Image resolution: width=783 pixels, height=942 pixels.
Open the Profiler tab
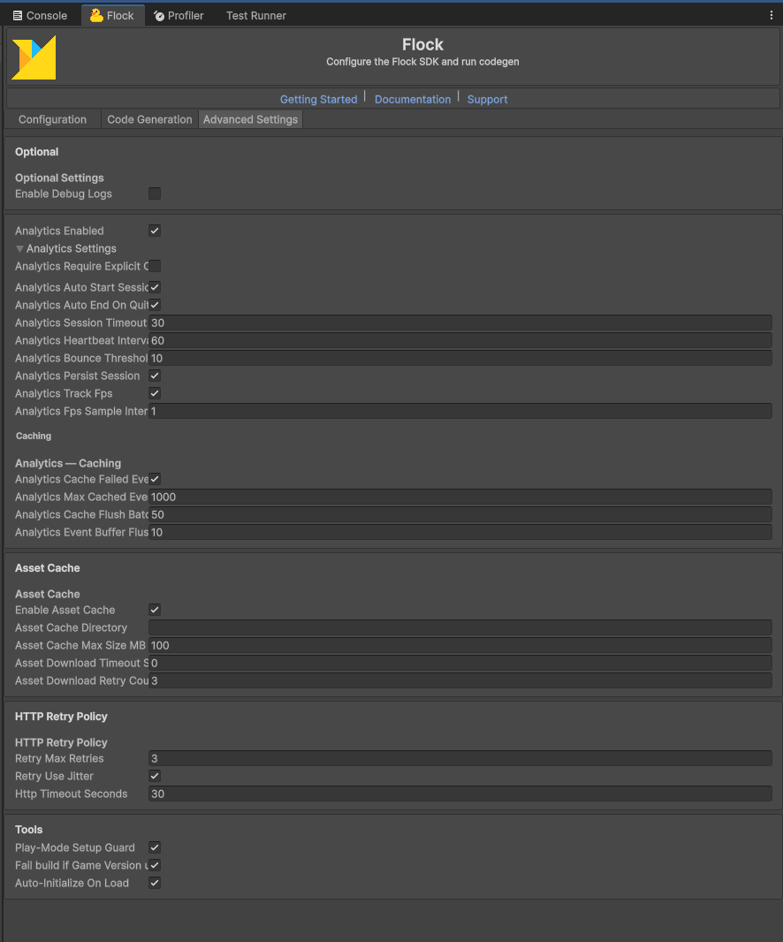tap(179, 16)
